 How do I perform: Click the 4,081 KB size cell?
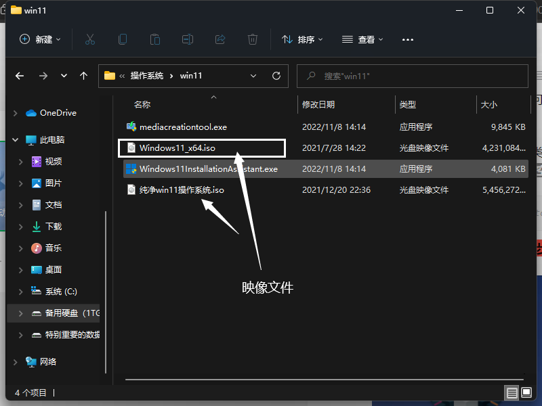(x=508, y=168)
